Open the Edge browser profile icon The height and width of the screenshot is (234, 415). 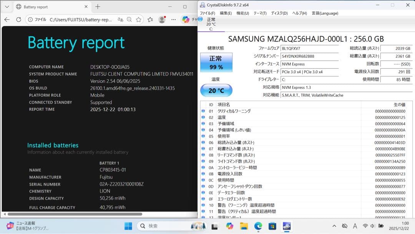(163, 20)
